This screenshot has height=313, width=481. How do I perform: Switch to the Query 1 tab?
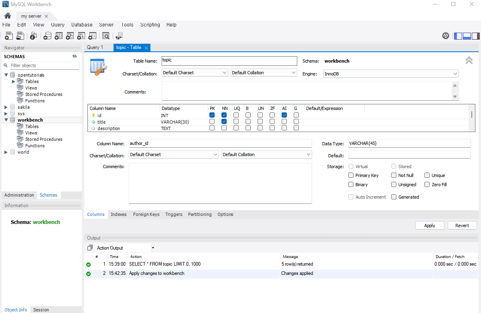[95, 47]
